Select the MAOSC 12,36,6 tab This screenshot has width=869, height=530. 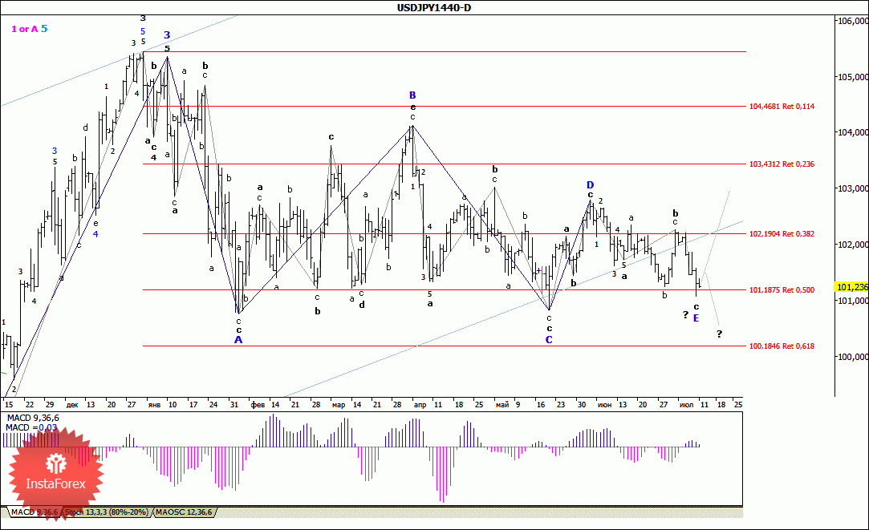point(184,511)
